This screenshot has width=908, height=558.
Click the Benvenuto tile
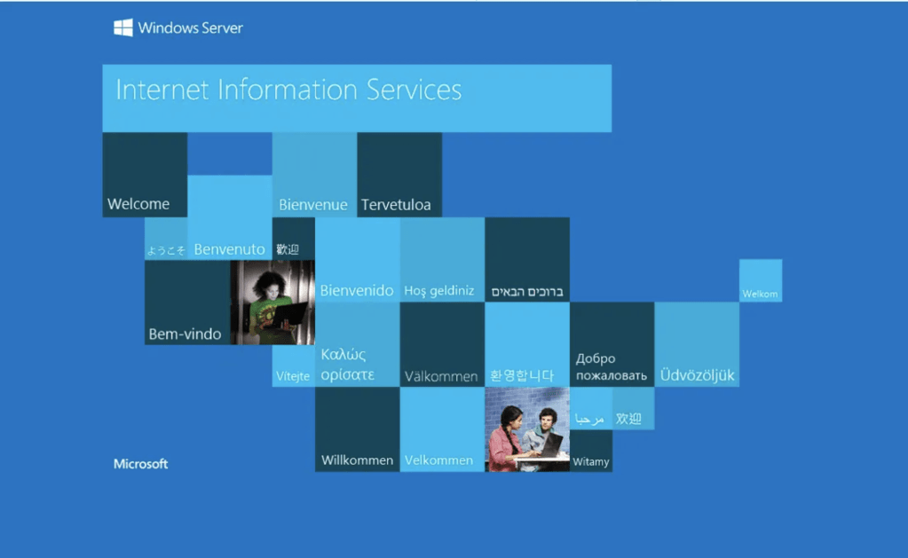[229, 248]
